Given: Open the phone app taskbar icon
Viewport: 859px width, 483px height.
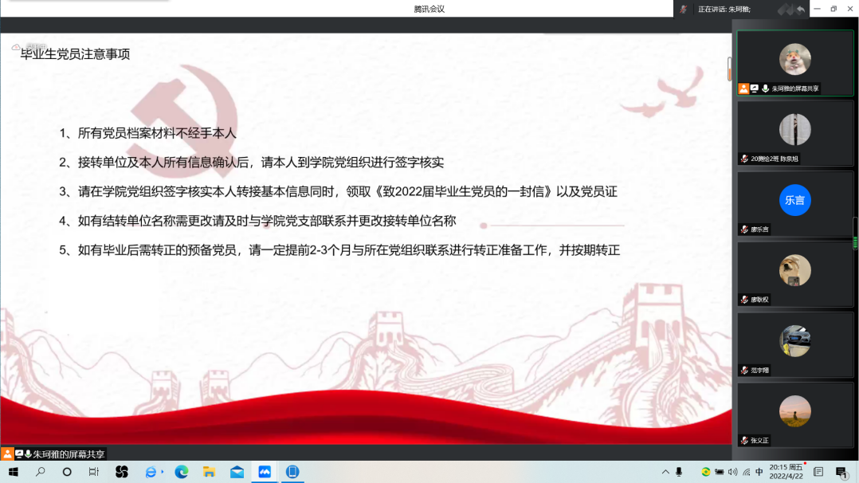Looking at the screenshot, I should [x=292, y=472].
